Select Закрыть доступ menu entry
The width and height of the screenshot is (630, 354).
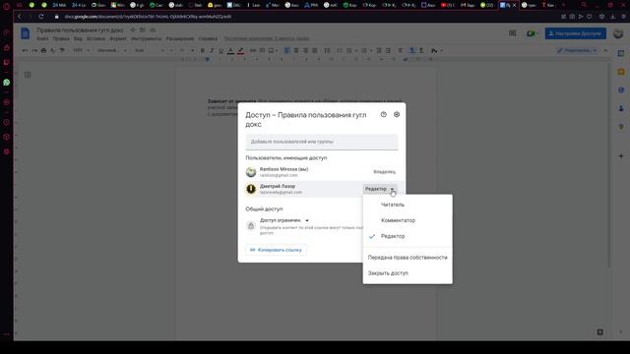coord(388,273)
